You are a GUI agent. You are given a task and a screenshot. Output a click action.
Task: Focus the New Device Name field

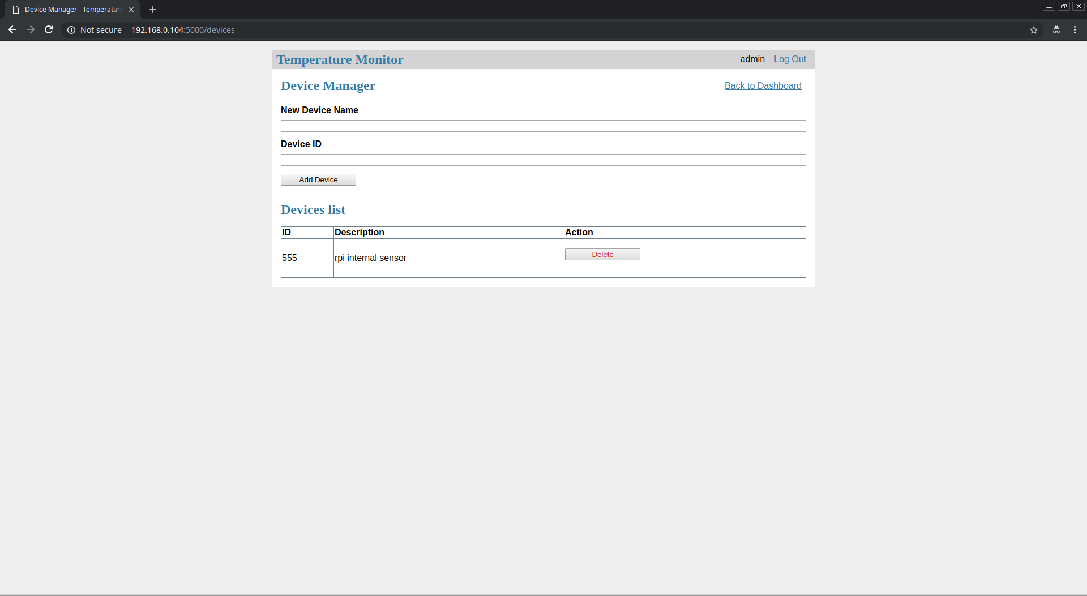click(x=543, y=126)
